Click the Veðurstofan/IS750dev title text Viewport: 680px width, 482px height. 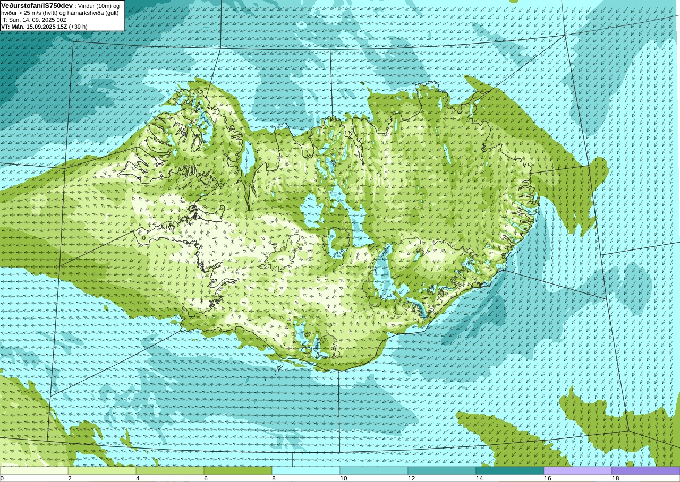tap(37, 5)
